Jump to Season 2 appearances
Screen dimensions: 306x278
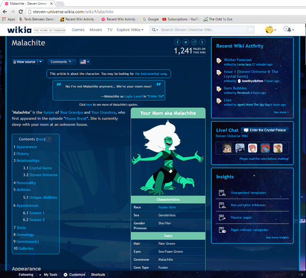[37, 220]
